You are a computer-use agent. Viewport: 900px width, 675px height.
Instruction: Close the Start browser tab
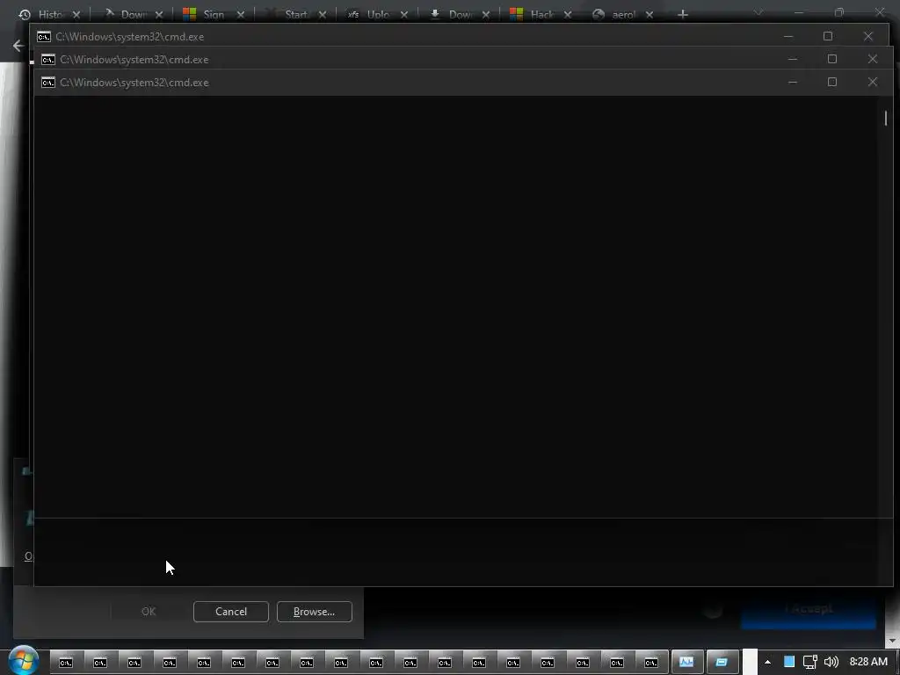pos(323,15)
